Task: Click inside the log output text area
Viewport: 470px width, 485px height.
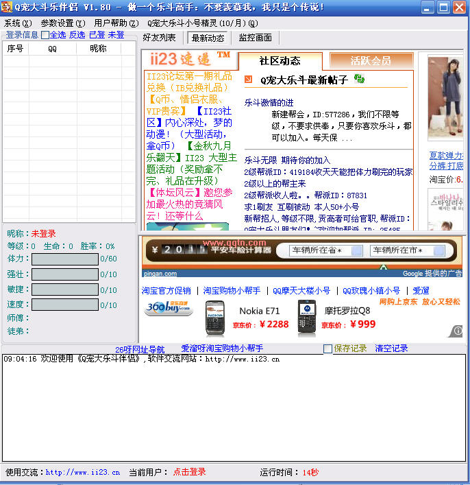Action: click(x=234, y=408)
